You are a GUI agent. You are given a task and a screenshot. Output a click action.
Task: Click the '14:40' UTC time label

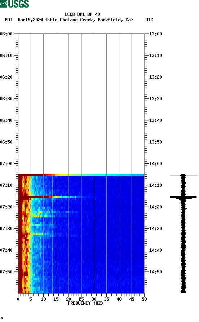[x=155, y=250]
